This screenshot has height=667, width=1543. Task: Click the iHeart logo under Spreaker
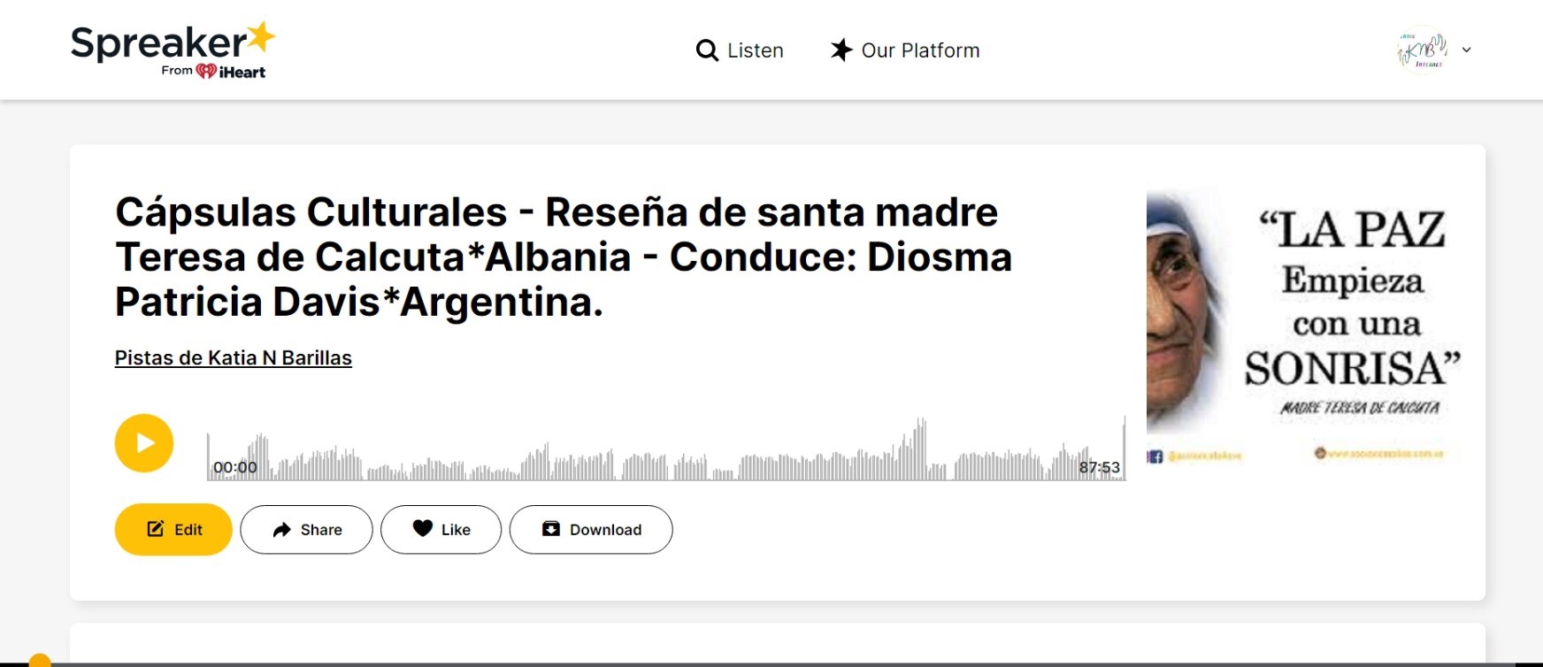231,72
